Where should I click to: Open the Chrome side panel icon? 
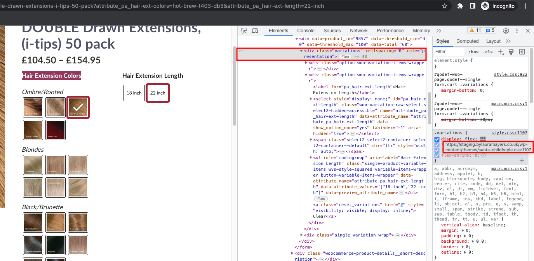pos(473,6)
